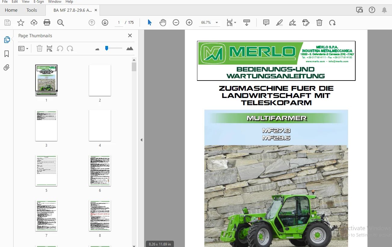Screen dimensions: 392x247
Task: Close the BA MF 27.8-29.6 document tab
Action: [96, 10]
